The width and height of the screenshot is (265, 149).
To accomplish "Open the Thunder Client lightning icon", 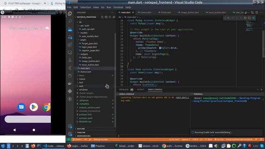I will (70, 99).
